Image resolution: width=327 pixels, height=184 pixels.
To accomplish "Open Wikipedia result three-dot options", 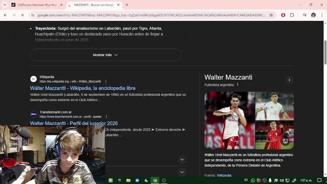I will click(106, 82).
